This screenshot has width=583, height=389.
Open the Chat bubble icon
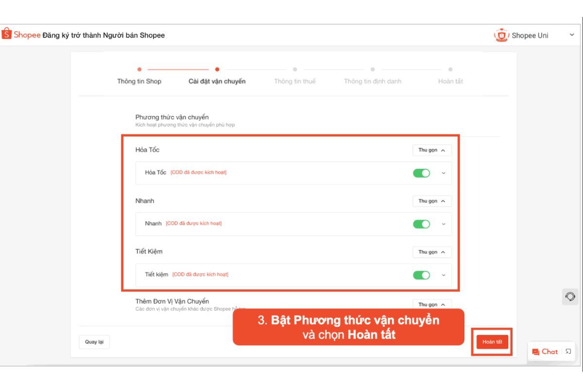536,352
